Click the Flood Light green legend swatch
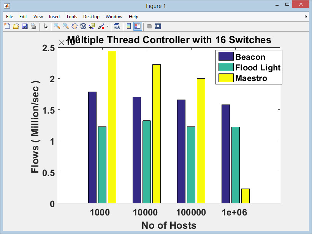 tap(226, 67)
